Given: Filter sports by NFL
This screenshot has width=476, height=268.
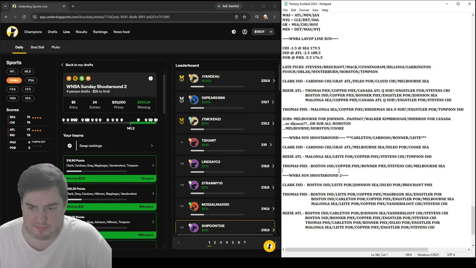Looking at the screenshot, I should [x=13, y=71].
